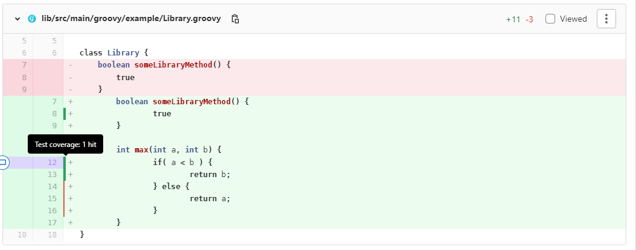Click the green coverage bar on line 8
This screenshot has width=636, height=250.
point(65,114)
